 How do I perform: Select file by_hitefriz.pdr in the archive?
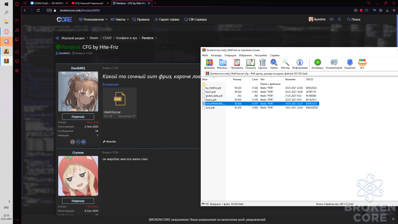pos(213,88)
